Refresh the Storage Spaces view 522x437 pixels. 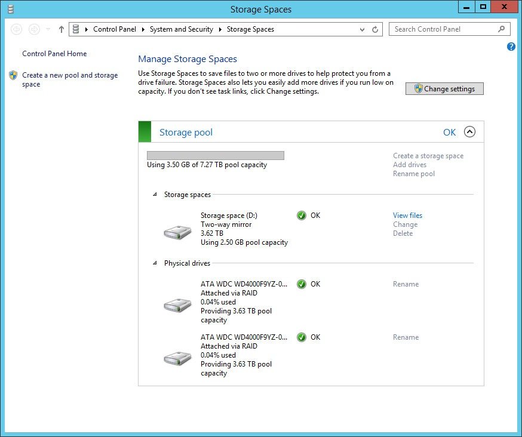click(x=375, y=30)
